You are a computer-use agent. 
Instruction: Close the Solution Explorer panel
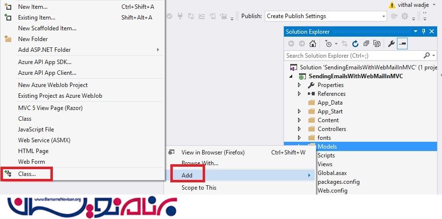(x=432, y=31)
